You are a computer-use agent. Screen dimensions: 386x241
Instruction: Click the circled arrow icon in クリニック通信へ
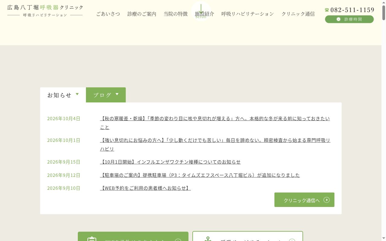pos(327,200)
